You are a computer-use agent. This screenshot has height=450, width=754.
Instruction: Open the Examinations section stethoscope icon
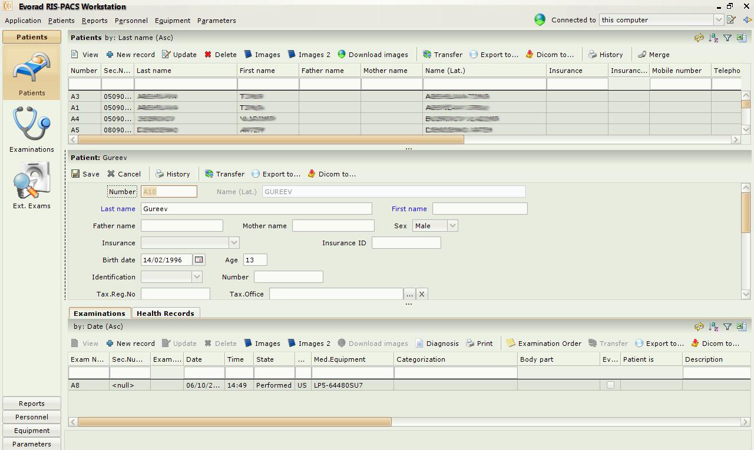pyautogui.click(x=31, y=124)
